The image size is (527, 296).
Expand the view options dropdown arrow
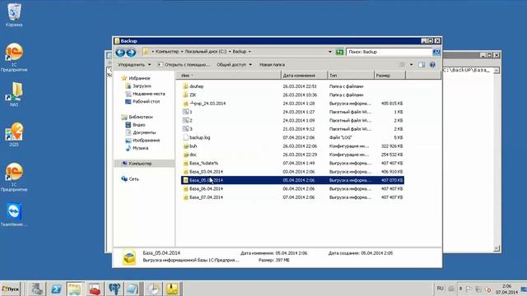[x=411, y=64]
